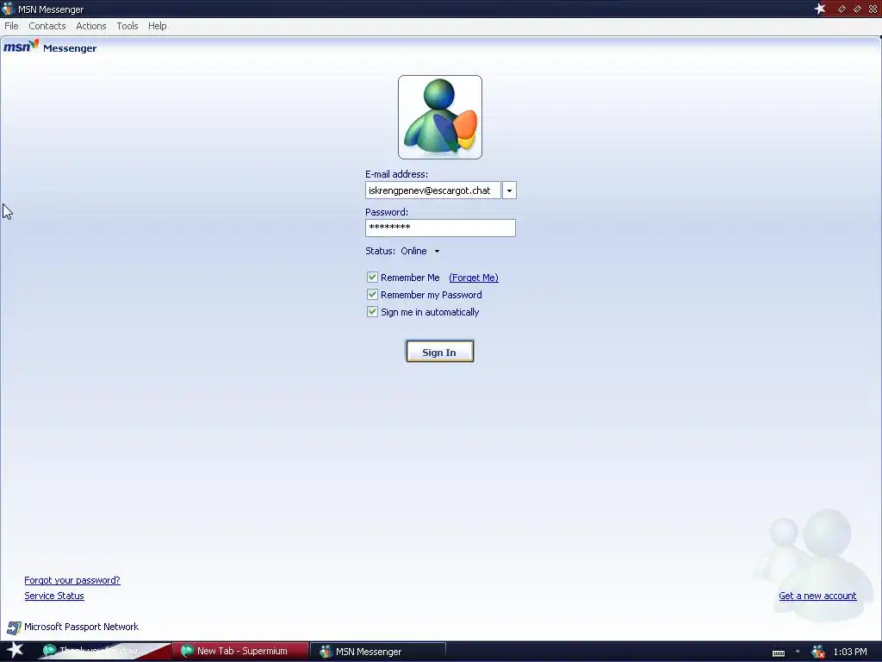Expand hidden tray icons with the chevron
Image resolution: width=882 pixels, height=662 pixels.
(798, 652)
